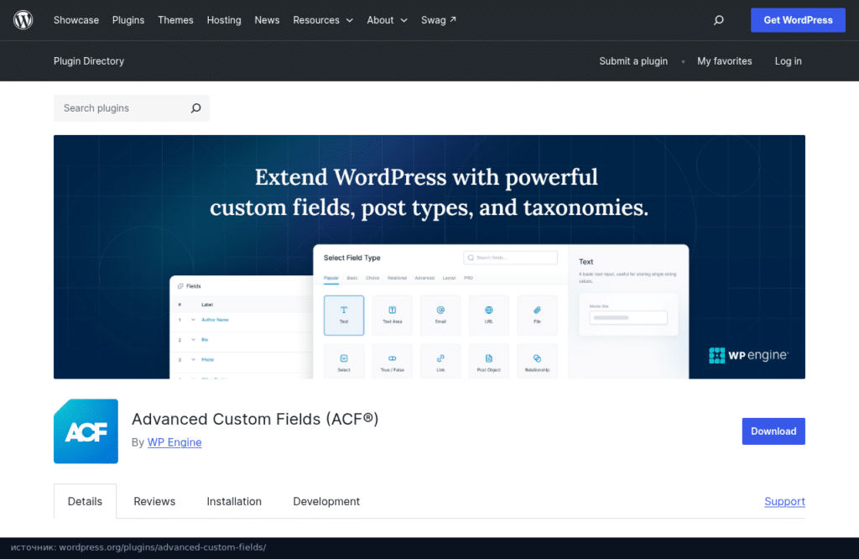
Task: Go to Plugin Directory
Action: point(89,60)
